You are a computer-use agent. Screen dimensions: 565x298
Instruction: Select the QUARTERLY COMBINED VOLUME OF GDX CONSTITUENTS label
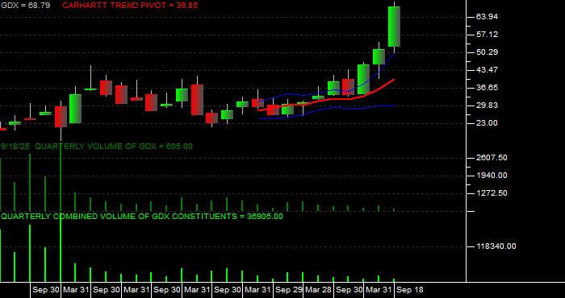pos(141,217)
